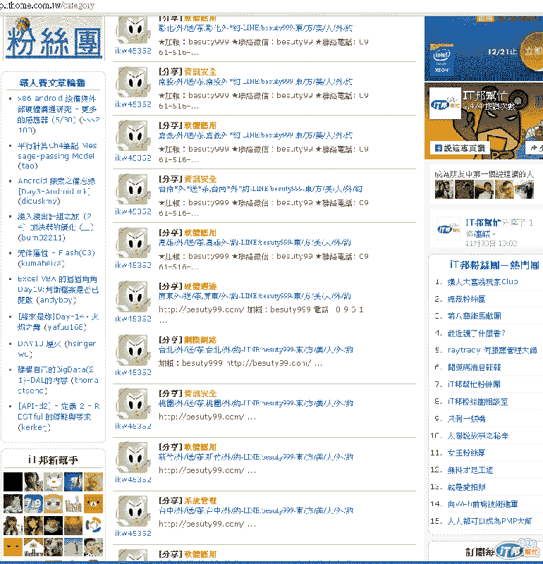Open the 嘉義外送茶 post title
543x564 pixels.
[255, 135]
